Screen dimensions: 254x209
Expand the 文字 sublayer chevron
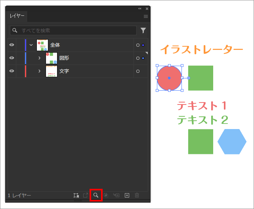(x=39, y=71)
